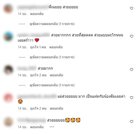
Task: Expand replies under the first comment
Action: coord(52,24)
